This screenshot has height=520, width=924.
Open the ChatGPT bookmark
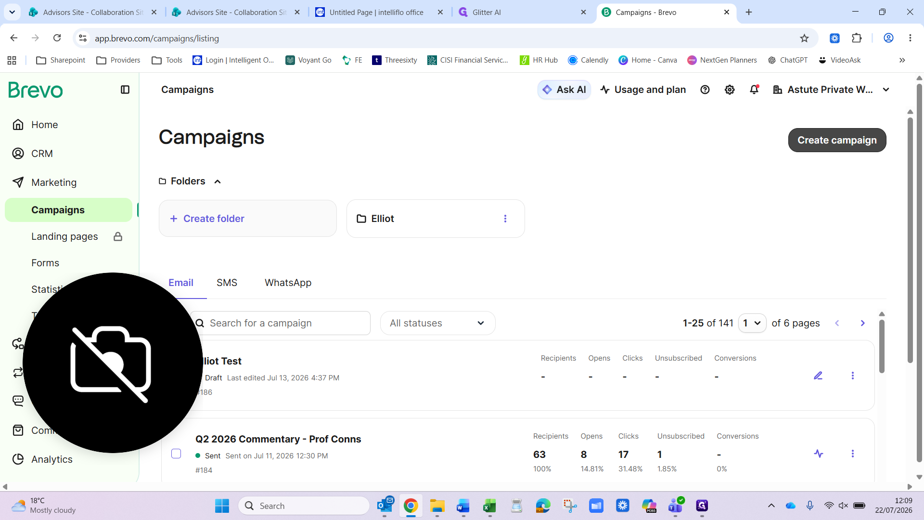[x=788, y=60]
